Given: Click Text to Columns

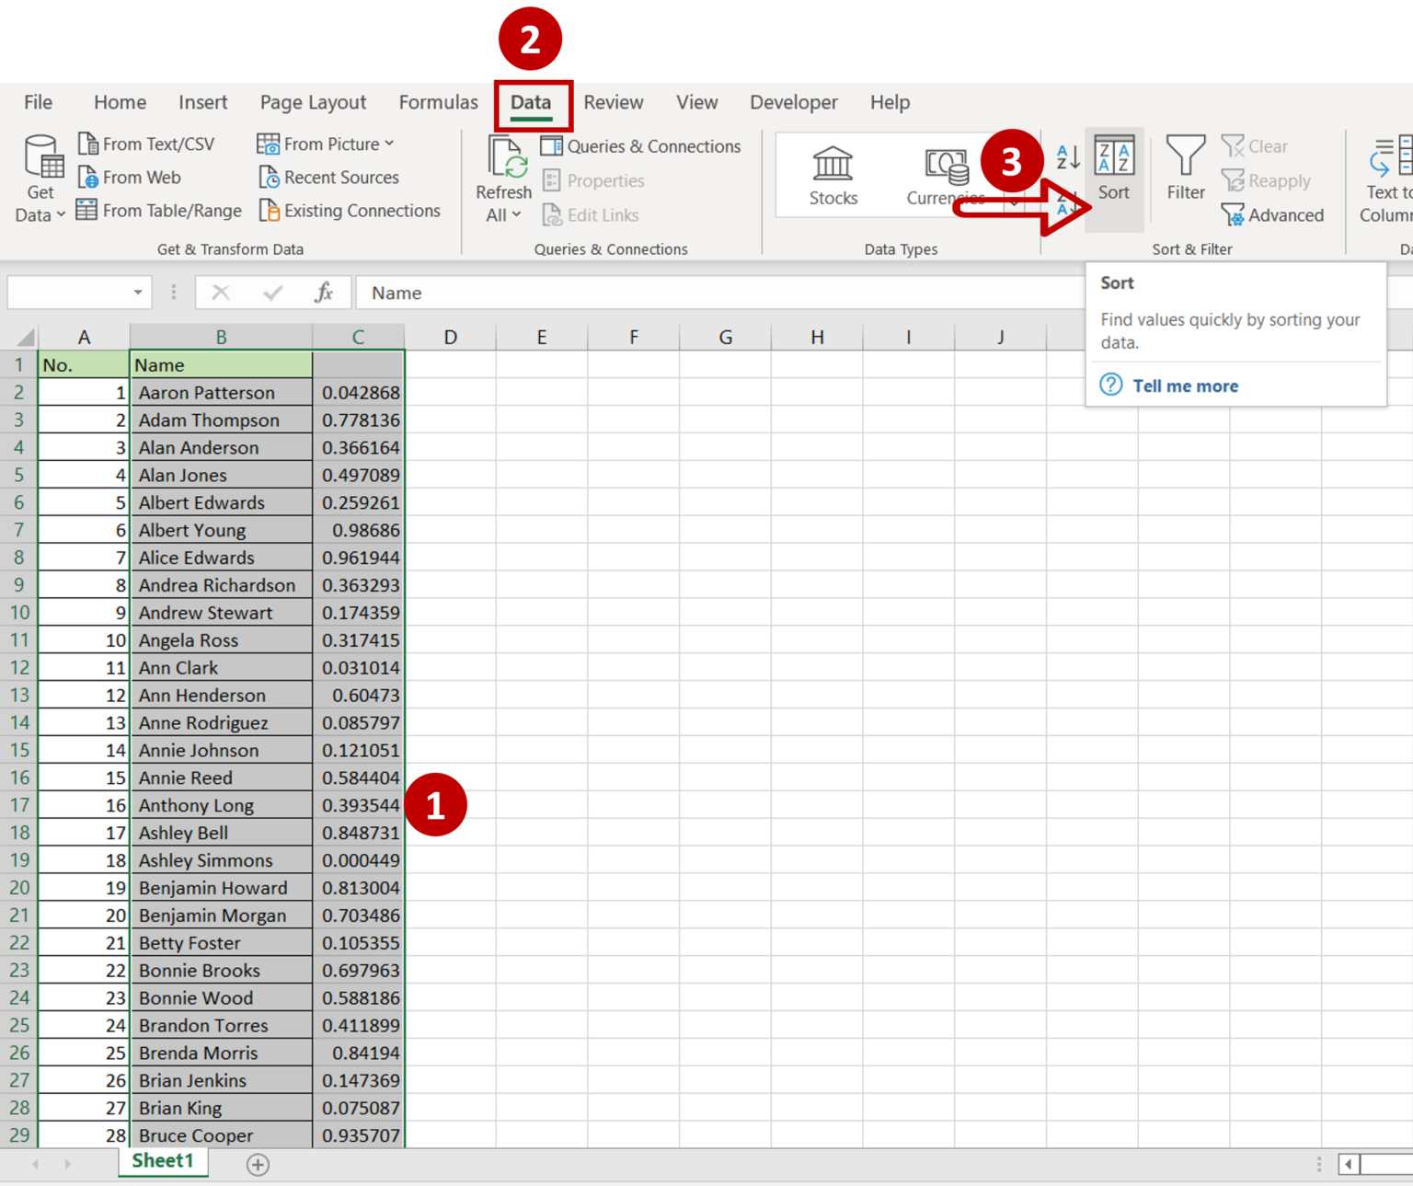Looking at the screenshot, I should tap(1386, 179).
